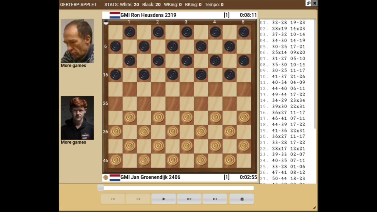Click Jan Groenendijk player photo
Image resolution: width=377 pixels, height=212 pixels.
(77, 118)
